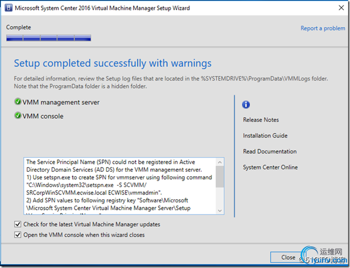
Task: Click the line starting "2) Add SPN values"
Action: coord(107,200)
